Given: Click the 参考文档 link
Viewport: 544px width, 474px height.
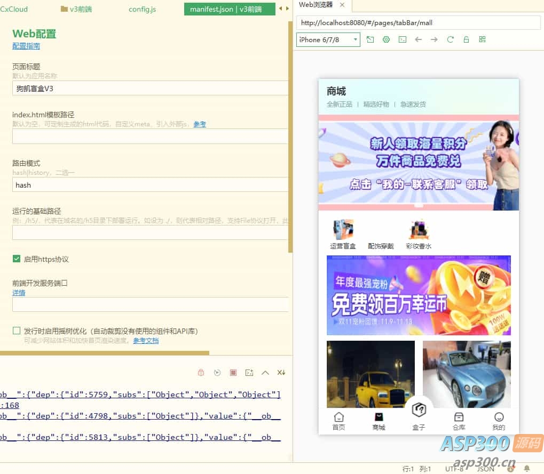Looking at the screenshot, I should pyautogui.click(x=145, y=340).
